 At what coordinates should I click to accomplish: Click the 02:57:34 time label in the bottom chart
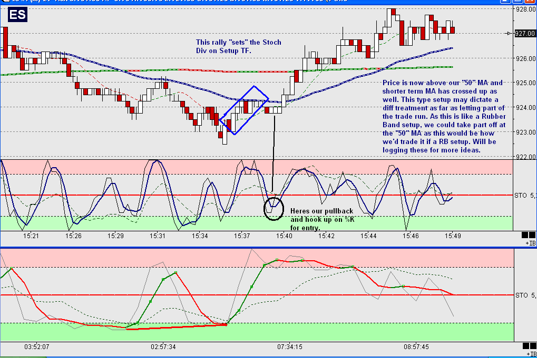pos(163,347)
